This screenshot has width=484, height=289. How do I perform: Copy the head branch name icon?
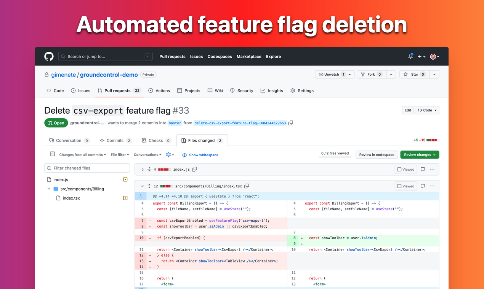[x=291, y=123]
